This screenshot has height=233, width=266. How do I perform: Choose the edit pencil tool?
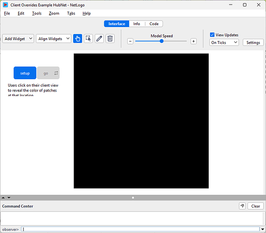coord(99,39)
